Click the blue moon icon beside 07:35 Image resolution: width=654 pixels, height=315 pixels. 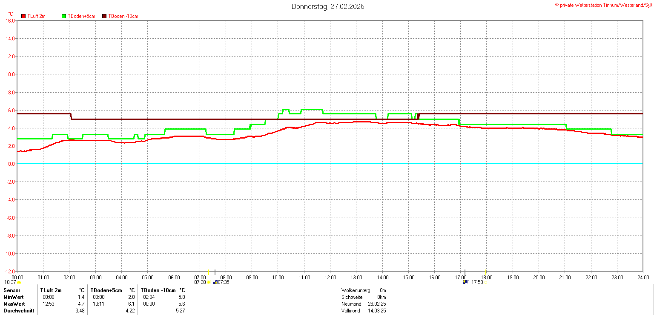[x=215, y=282]
